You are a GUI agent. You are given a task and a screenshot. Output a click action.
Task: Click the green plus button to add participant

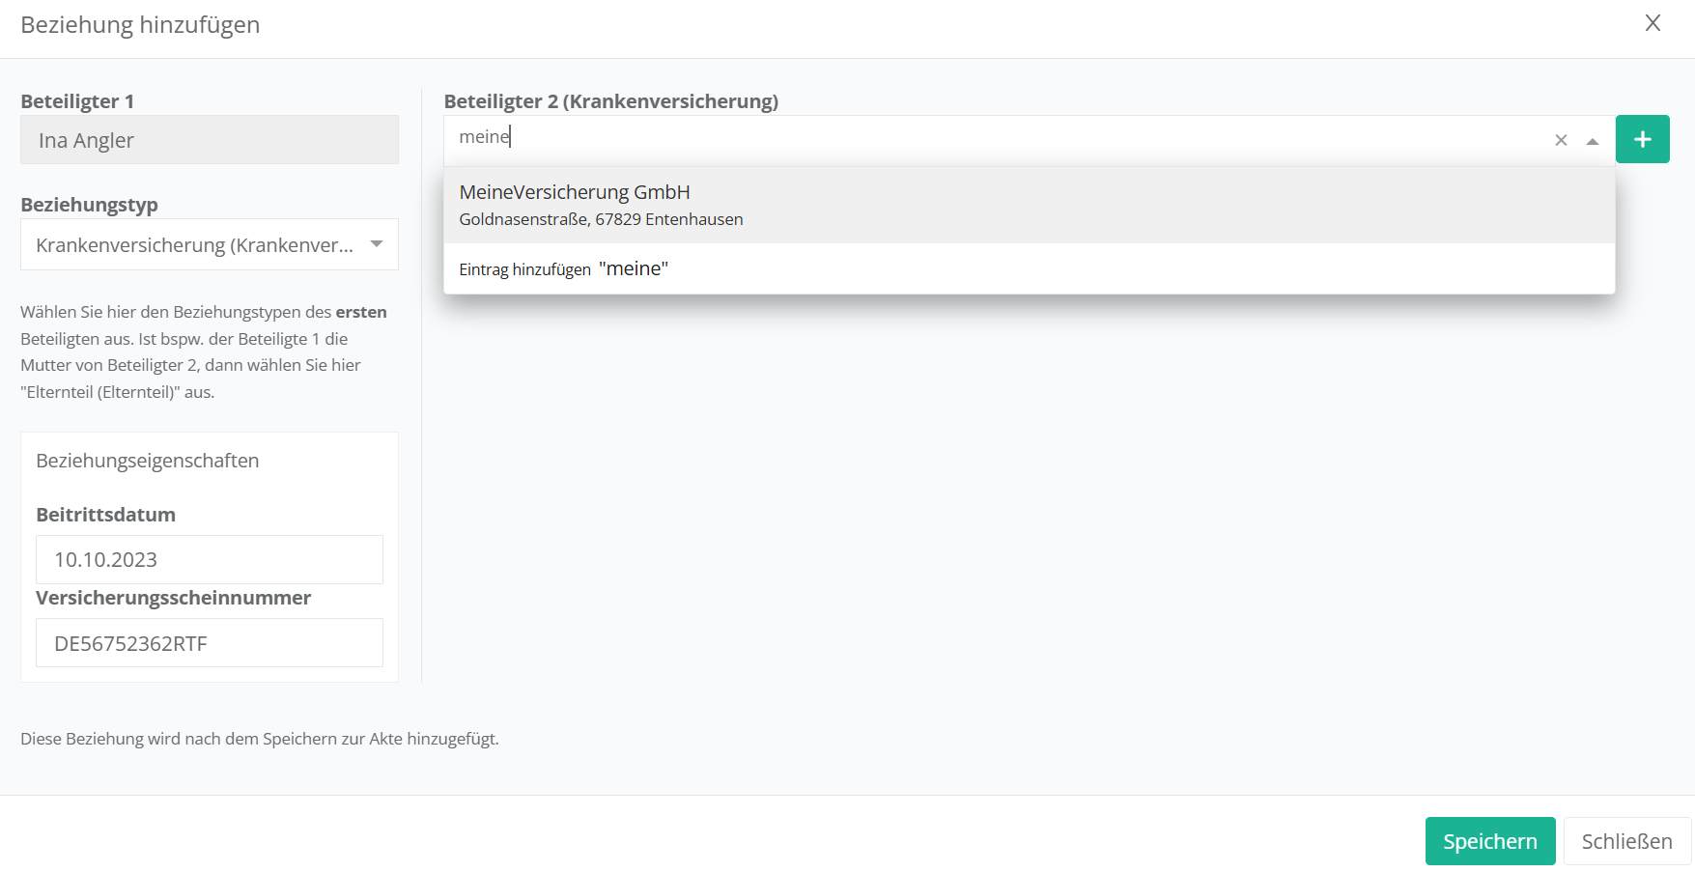[x=1642, y=140]
